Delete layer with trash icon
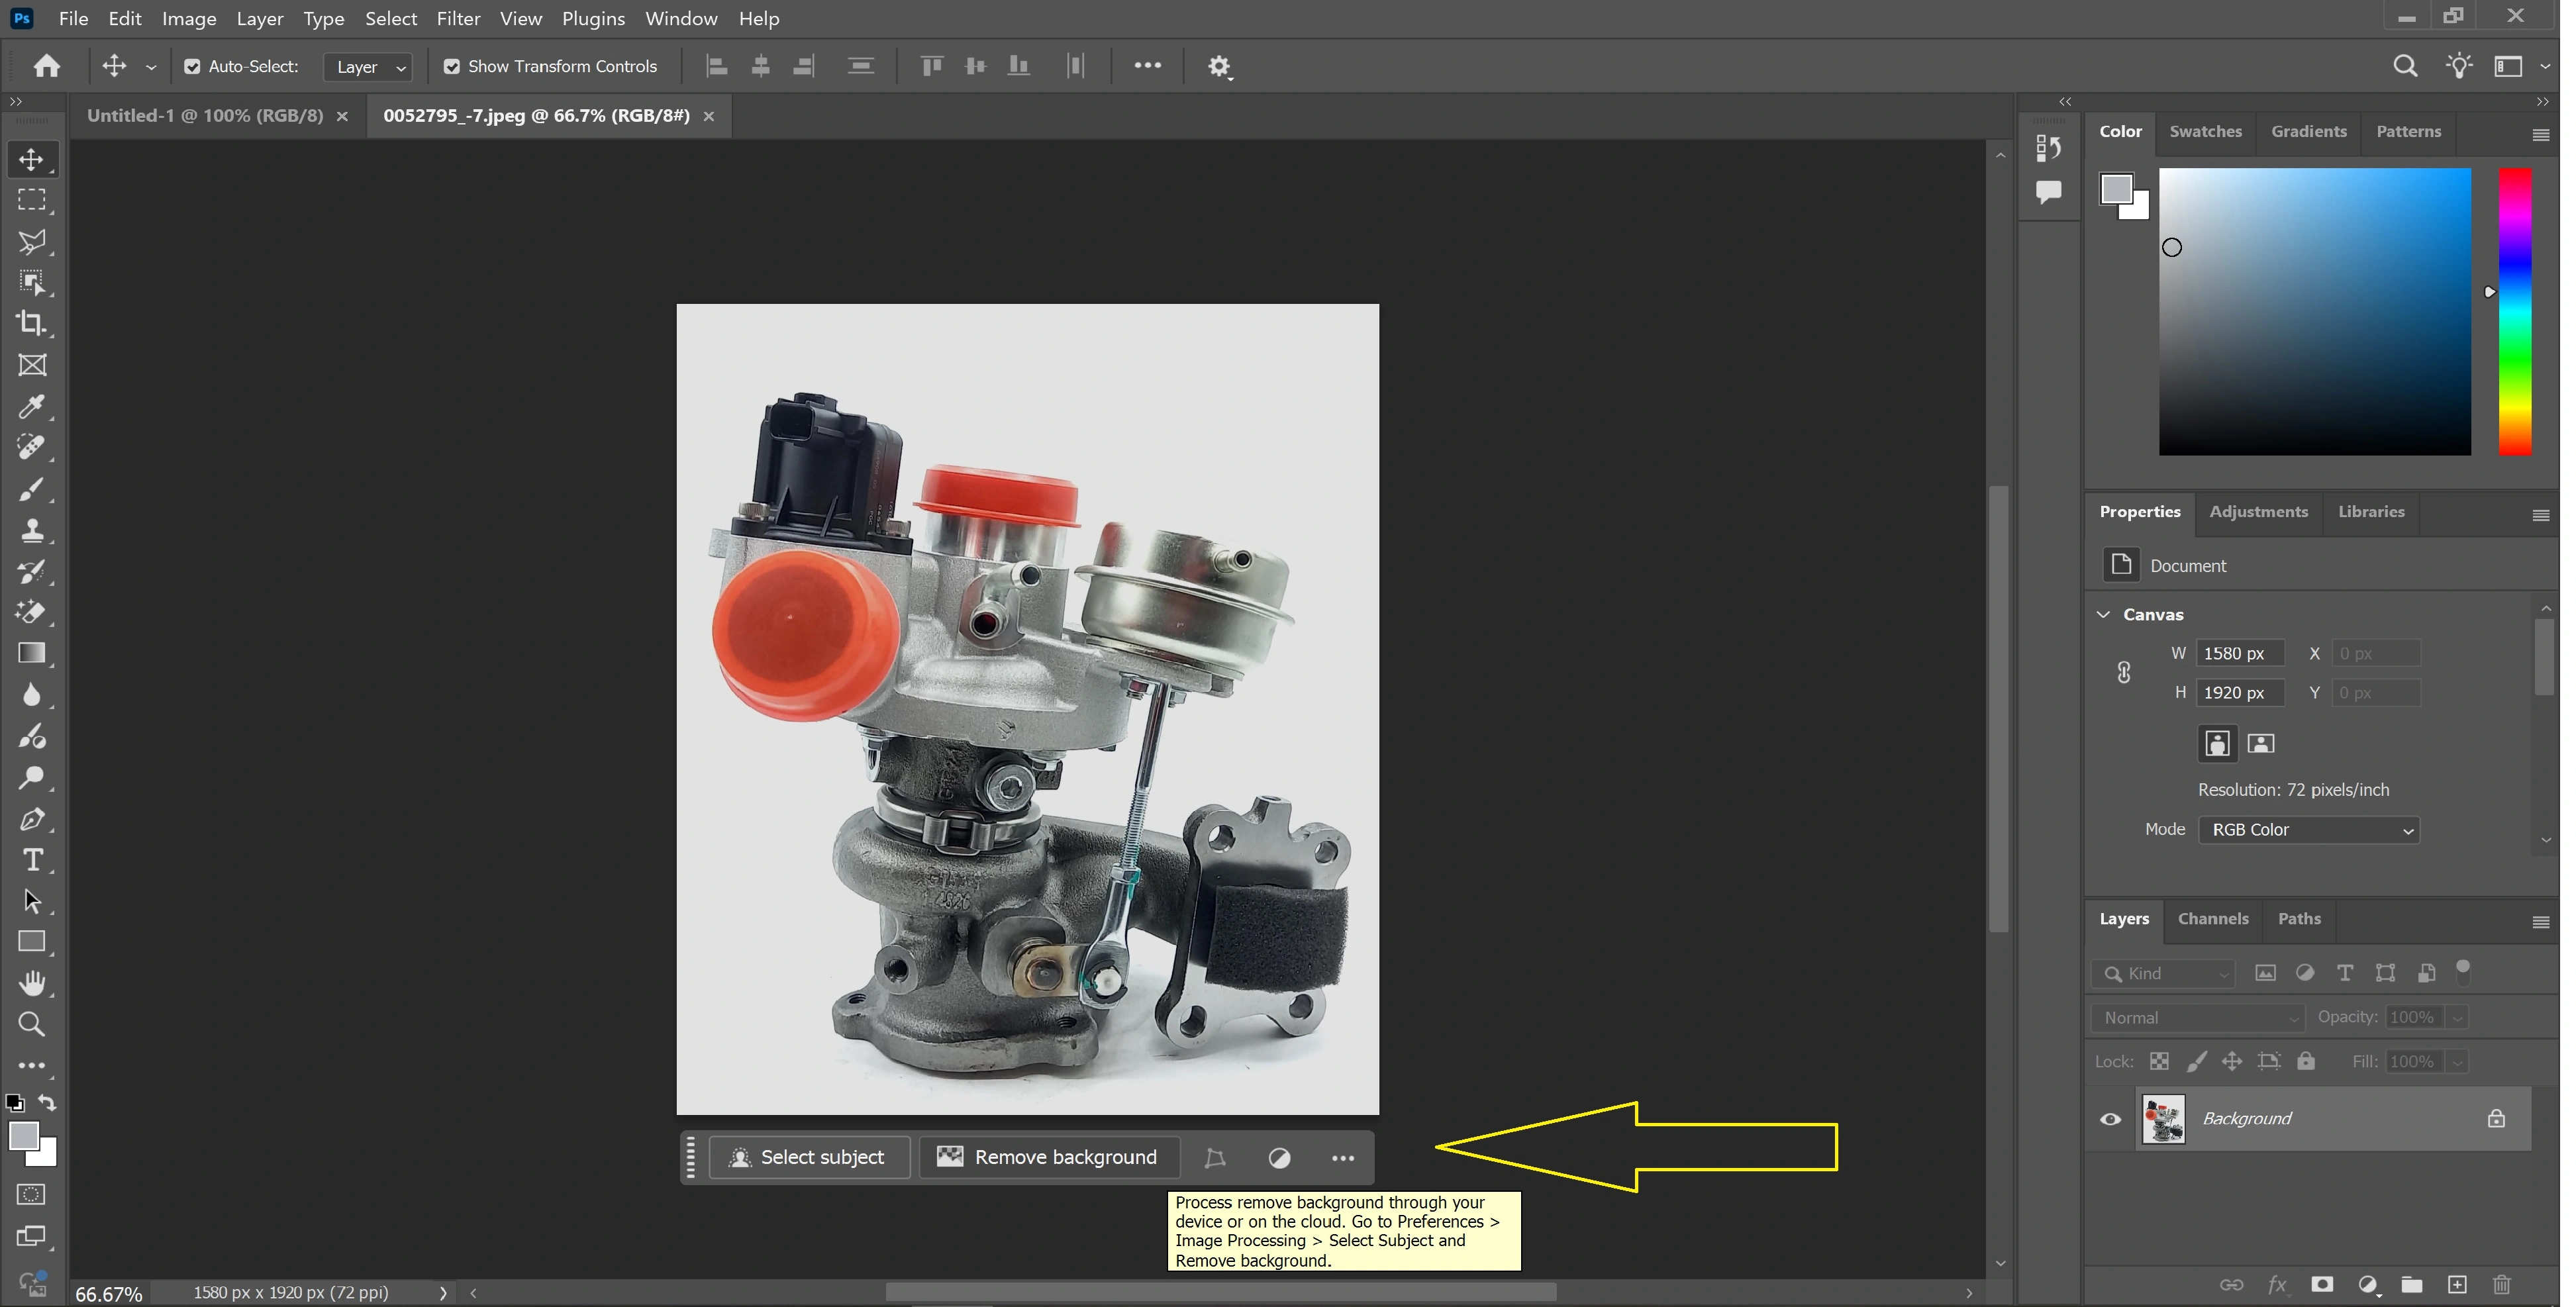 2502,1285
